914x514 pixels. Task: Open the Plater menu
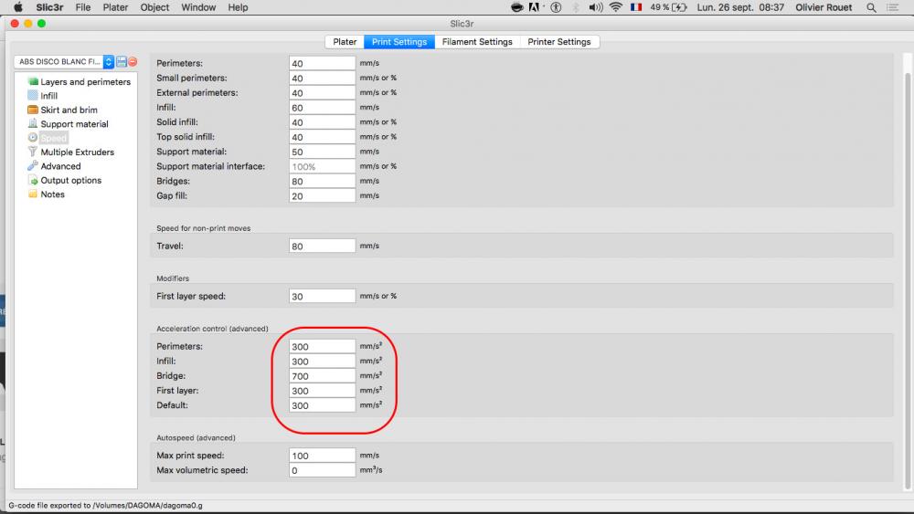point(115,7)
